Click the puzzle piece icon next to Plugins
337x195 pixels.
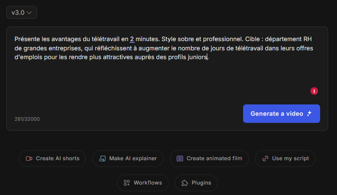185,183
